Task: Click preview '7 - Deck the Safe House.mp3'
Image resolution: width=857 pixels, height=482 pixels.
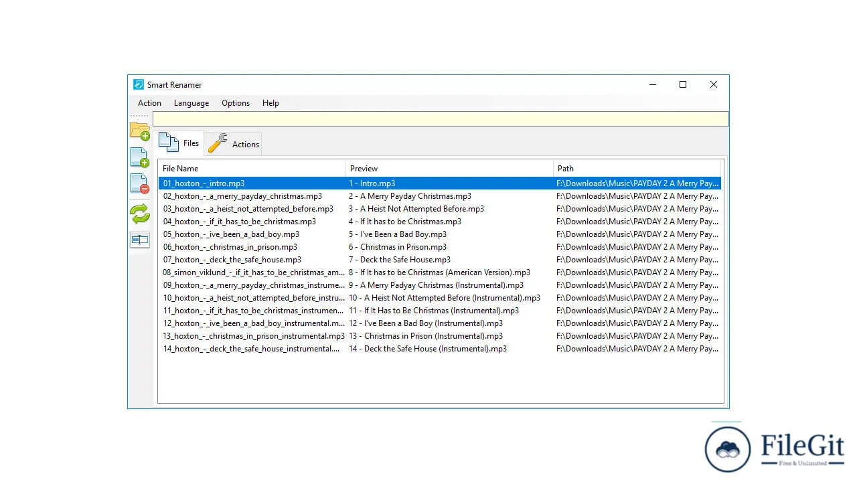Action: tap(399, 260)
